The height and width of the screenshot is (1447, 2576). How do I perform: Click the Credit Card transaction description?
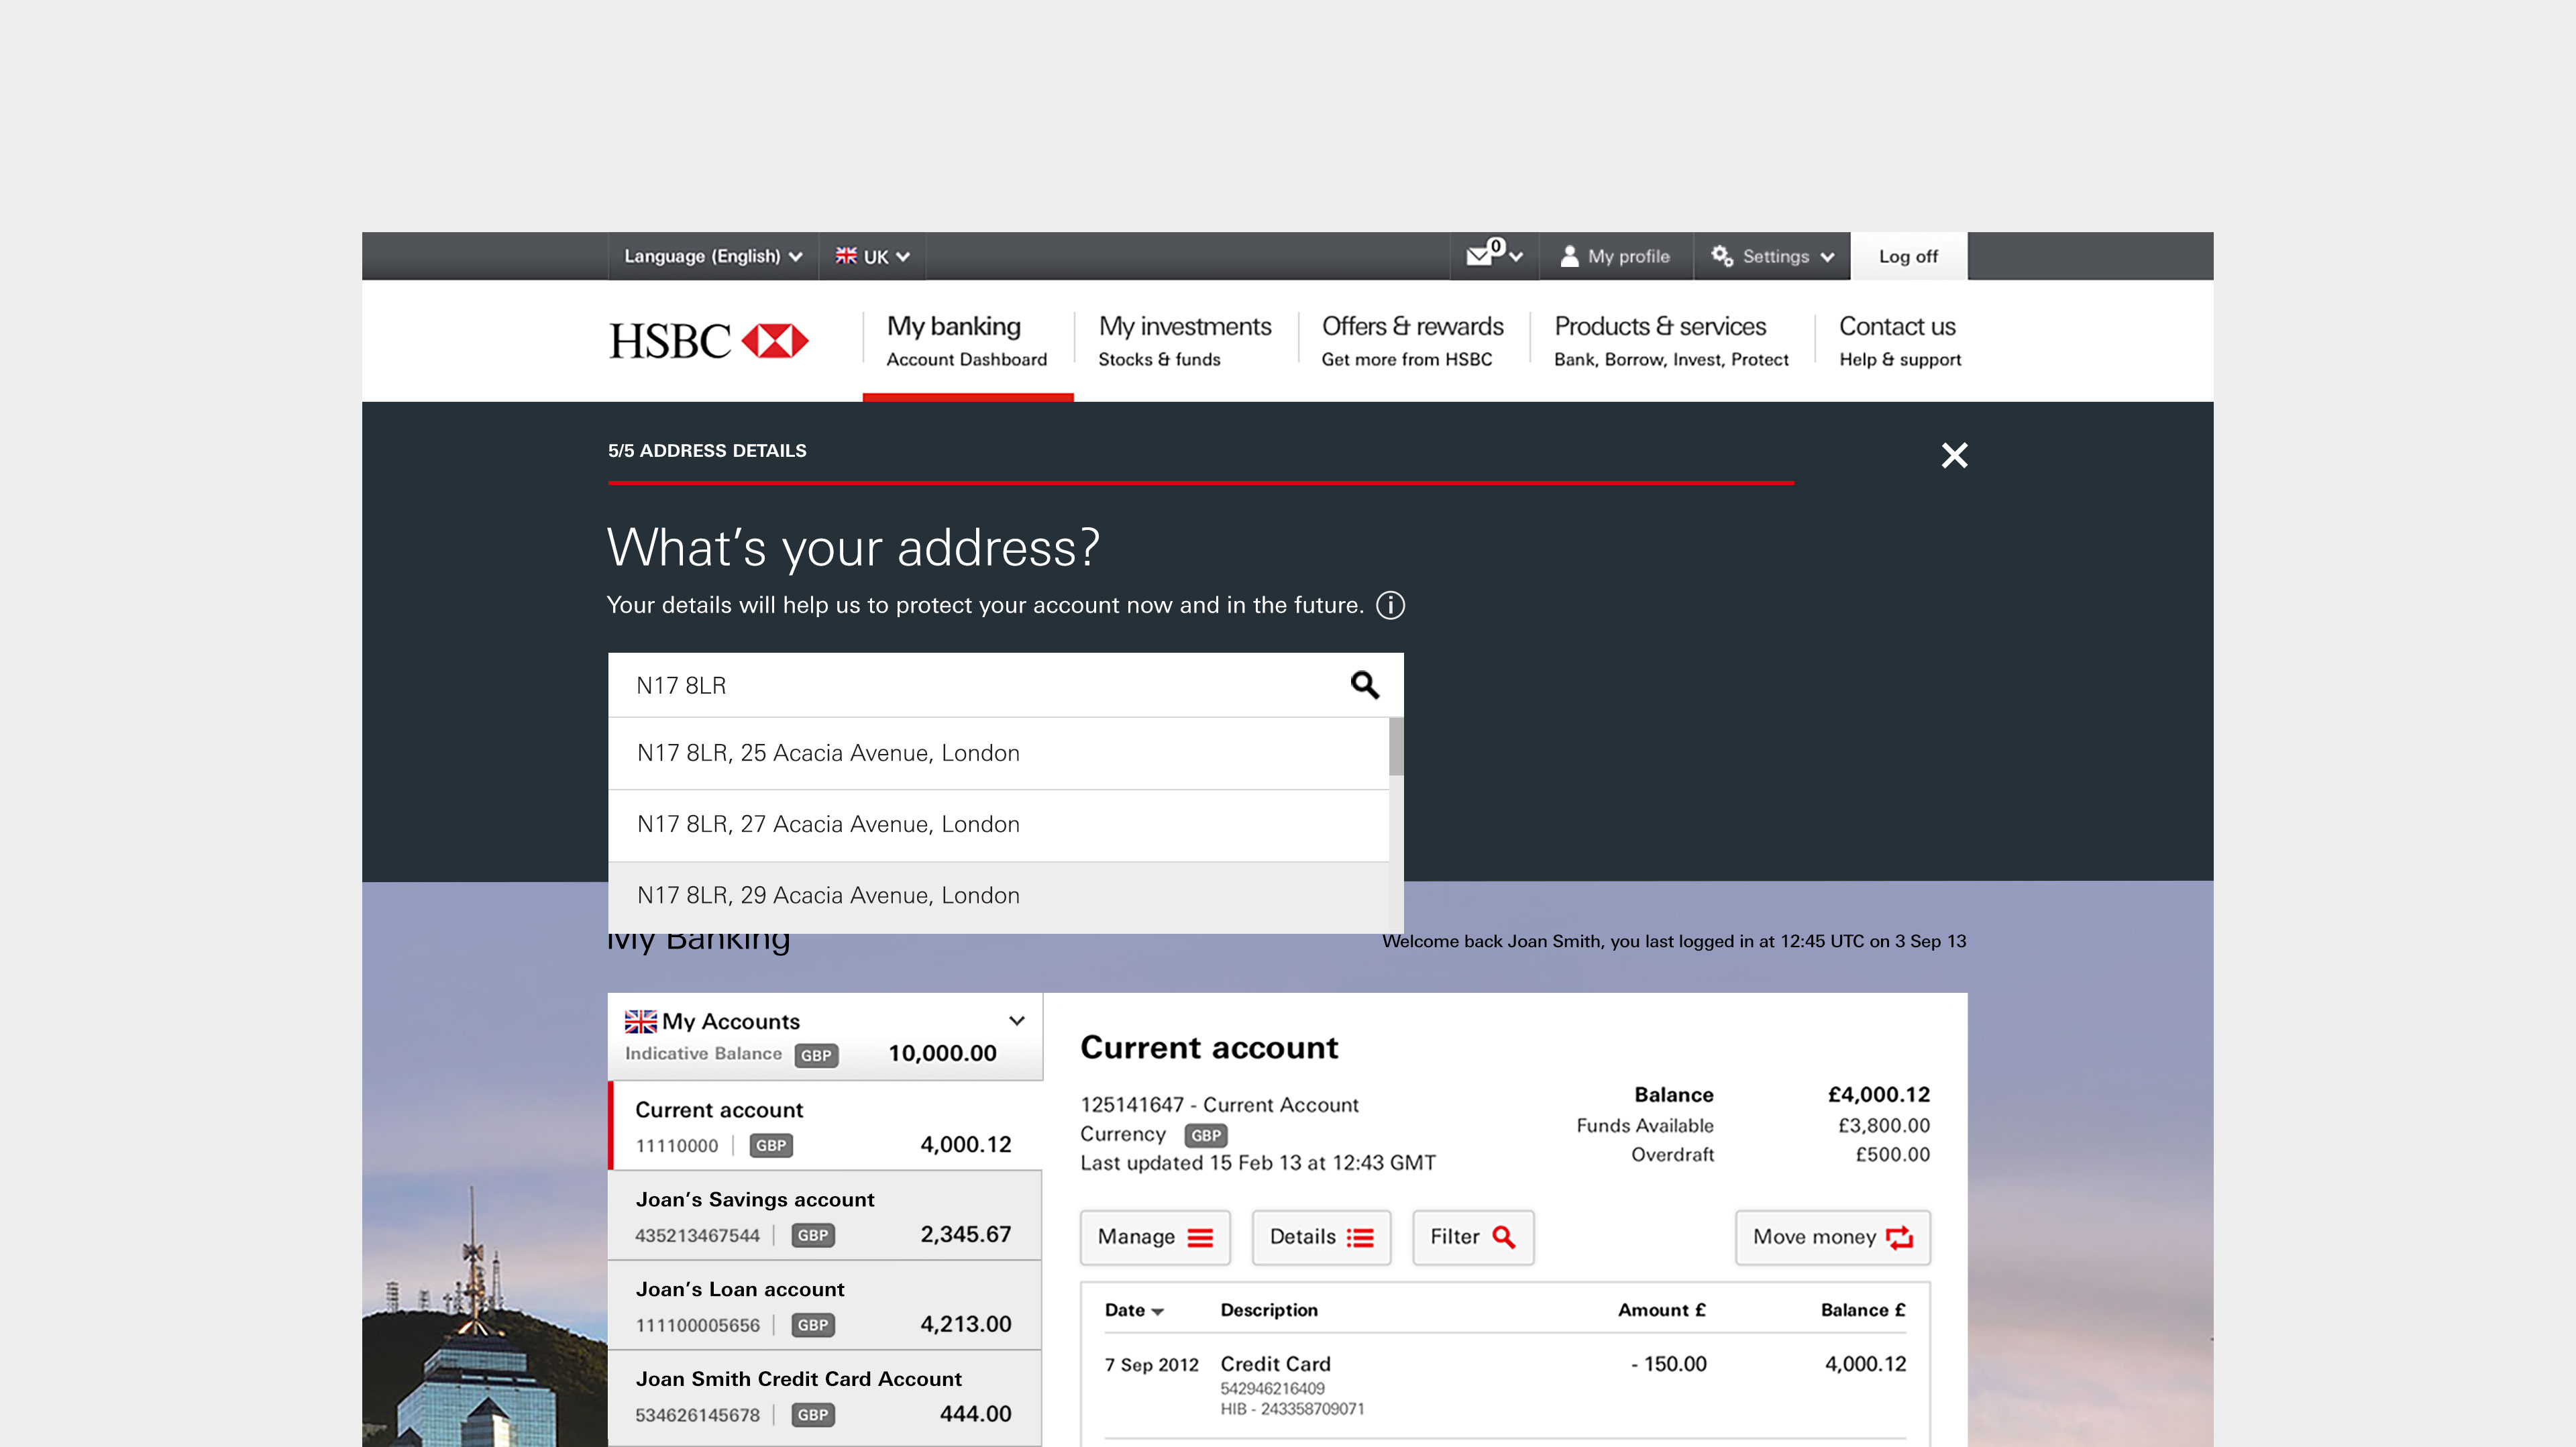1275,1364
